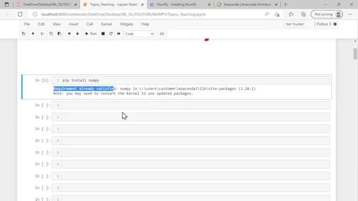
Task: Run the selected cell
Action: [91, 33]
